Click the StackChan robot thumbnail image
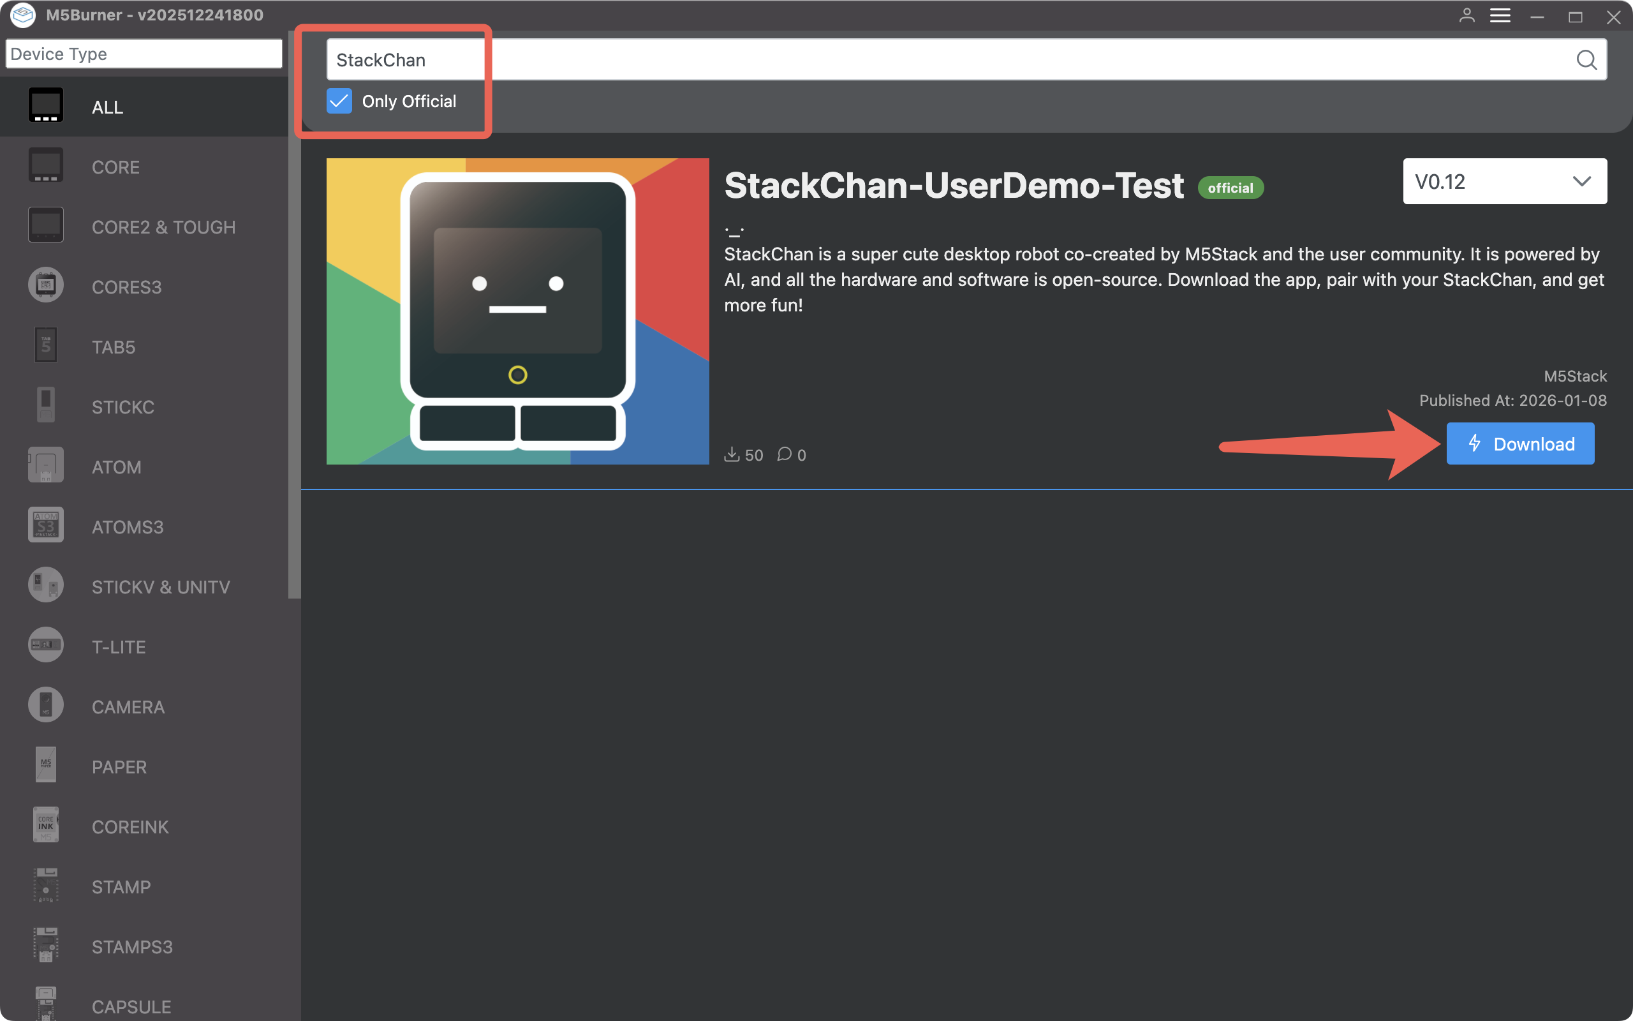The image size is (1633, 1021). pos(517,311)
